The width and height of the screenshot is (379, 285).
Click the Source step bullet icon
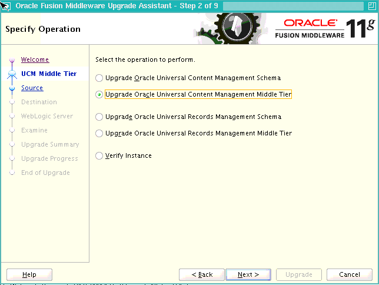(12, 88)
